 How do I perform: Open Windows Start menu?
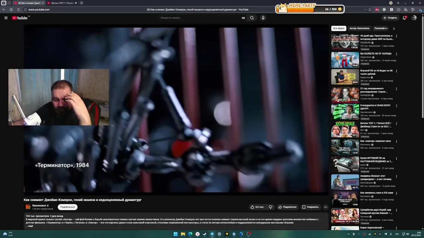point(176,234)
